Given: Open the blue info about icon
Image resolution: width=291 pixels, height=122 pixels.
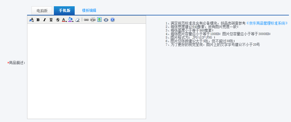Looking at the screenshot, I should [x=112, y=20].
